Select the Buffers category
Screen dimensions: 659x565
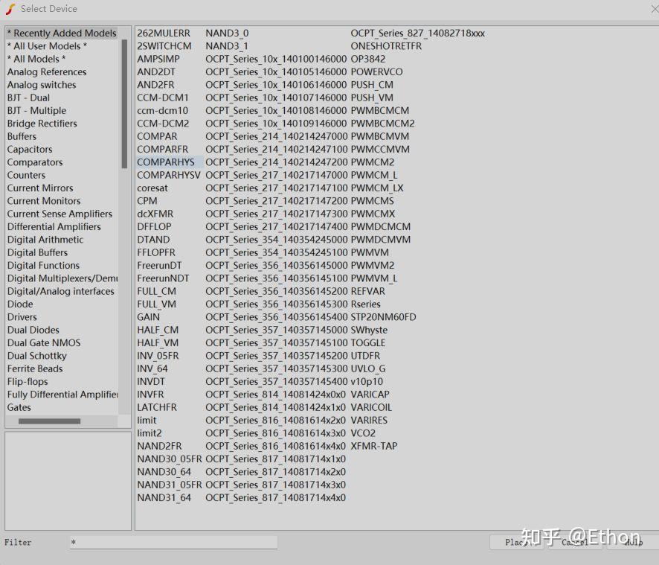pyautogui.click(x=22, y=136)
